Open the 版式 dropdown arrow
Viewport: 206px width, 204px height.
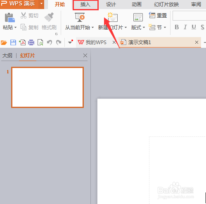pos(144,28)
